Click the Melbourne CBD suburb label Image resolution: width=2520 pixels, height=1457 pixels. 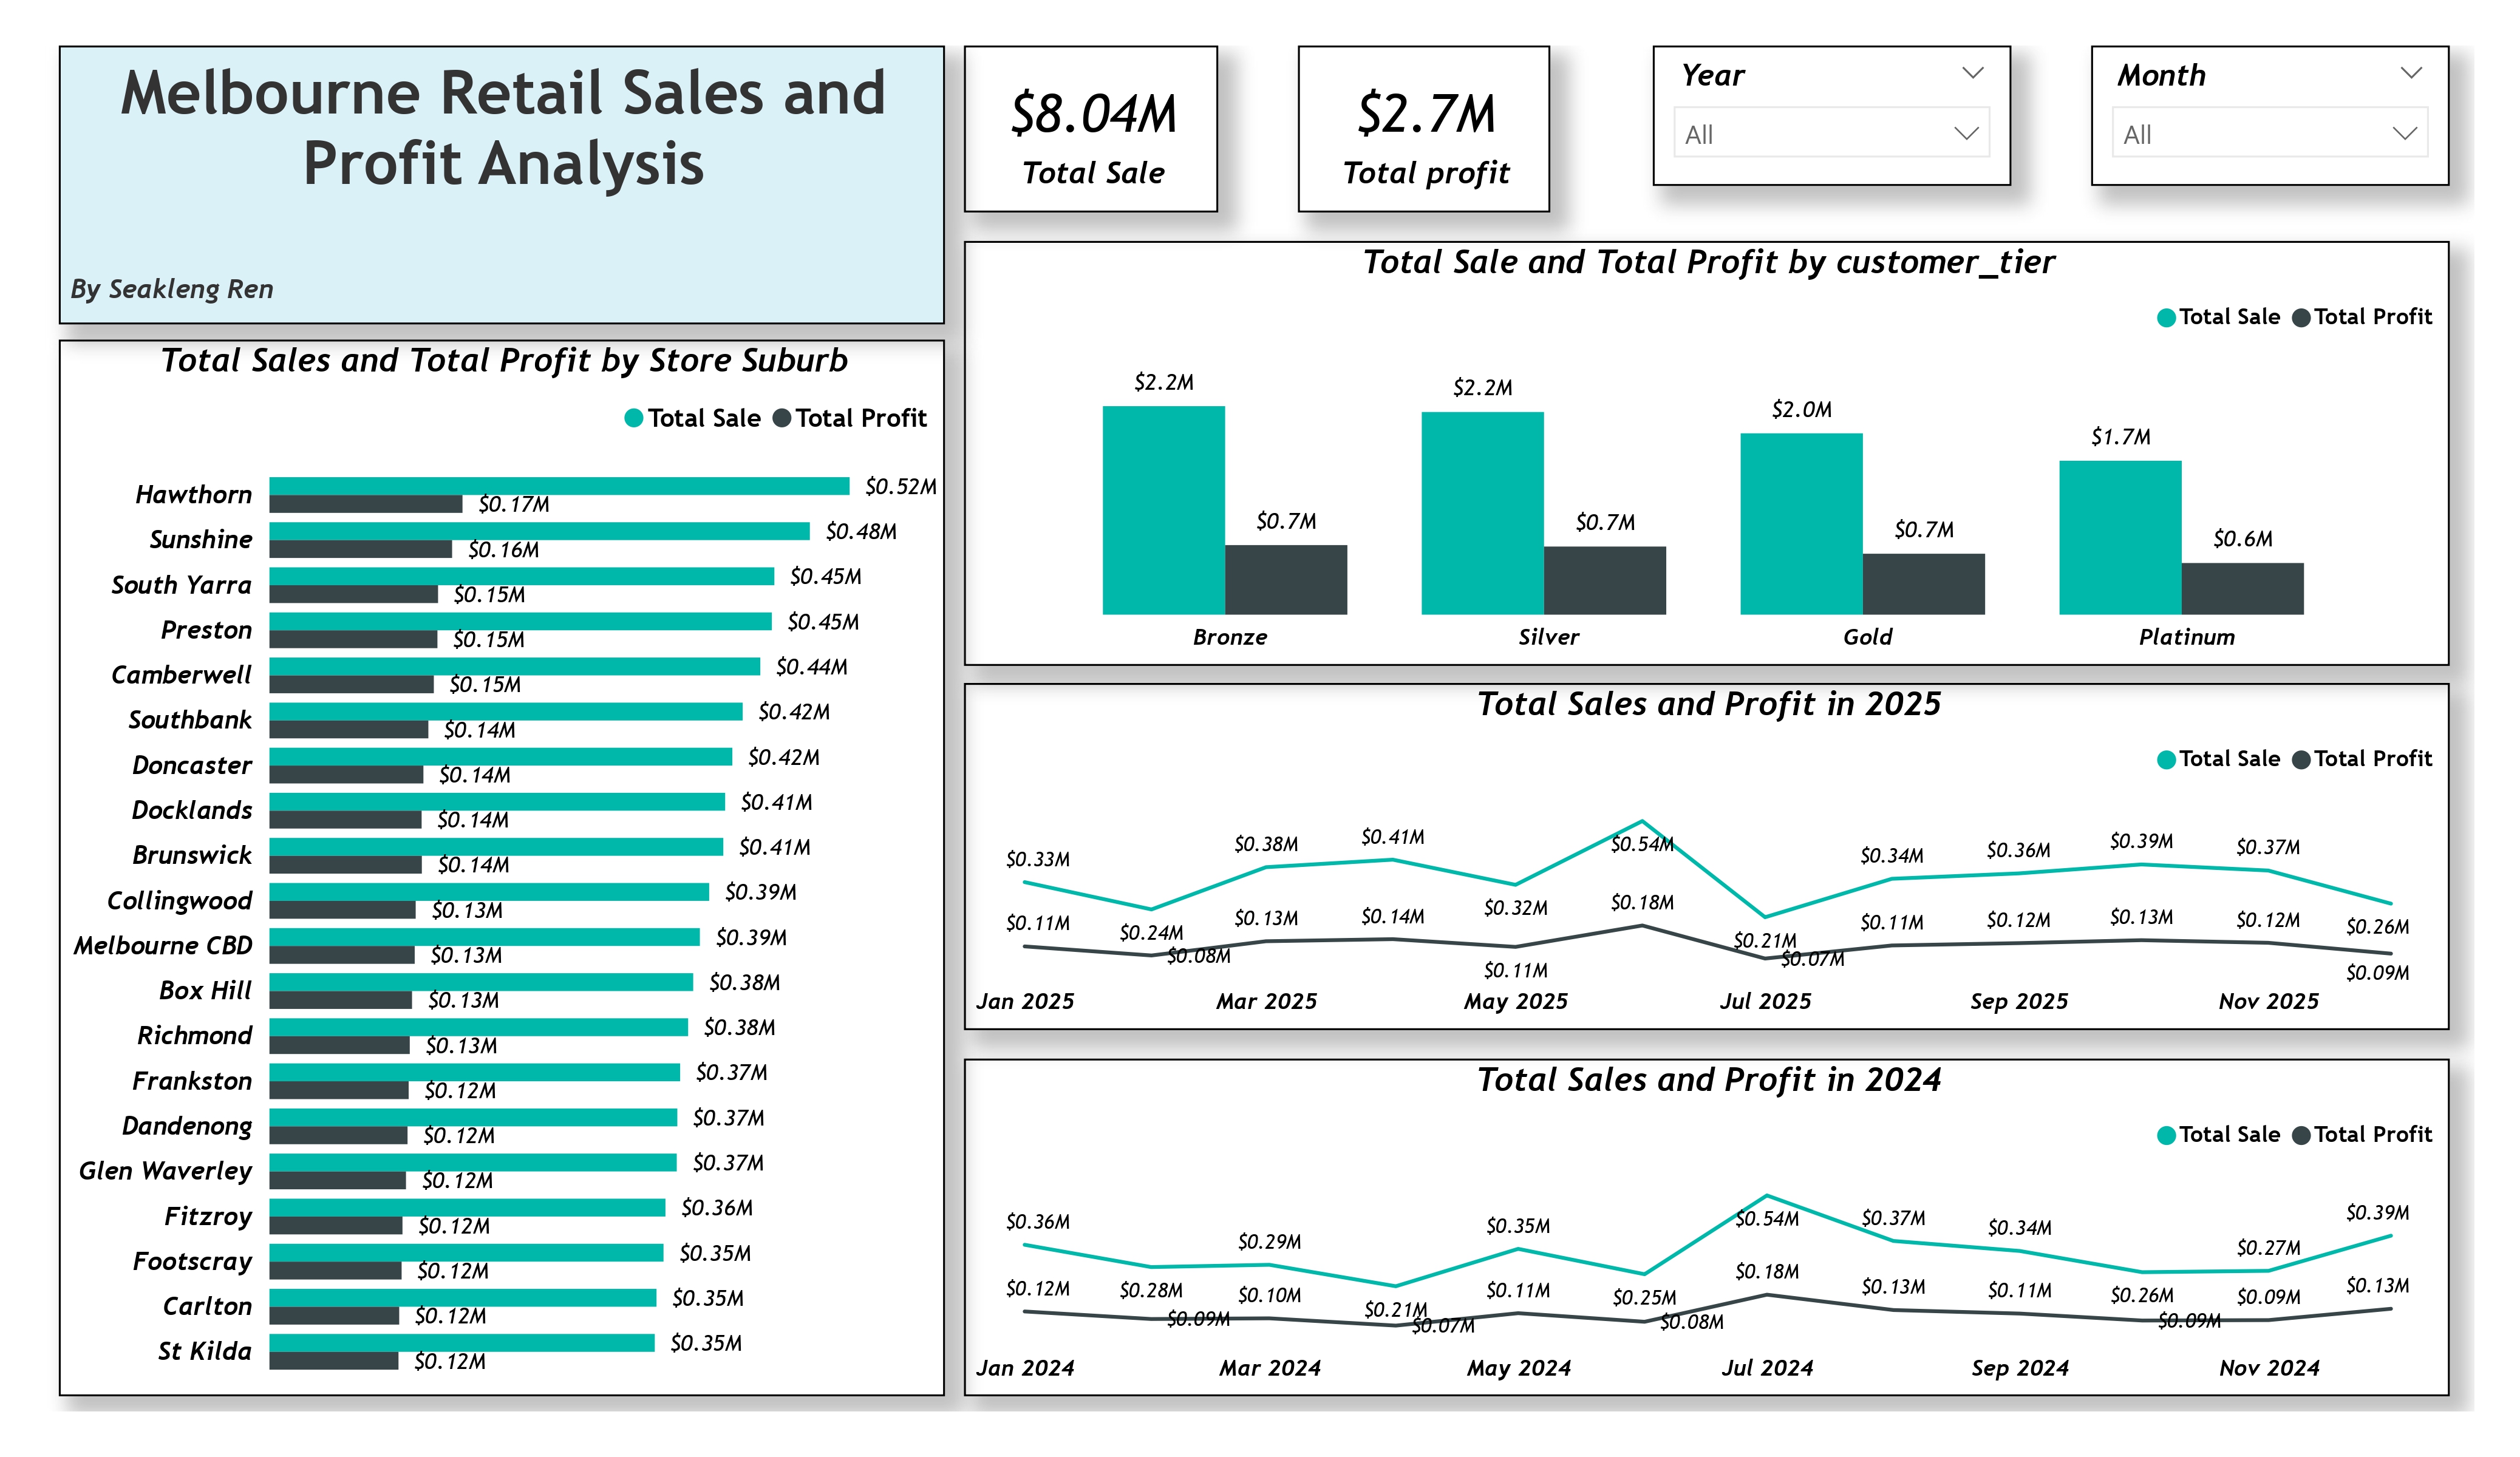163,945
